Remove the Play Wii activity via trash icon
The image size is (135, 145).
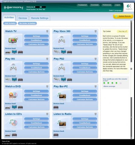pyautogui.click(x=47, y=59)
